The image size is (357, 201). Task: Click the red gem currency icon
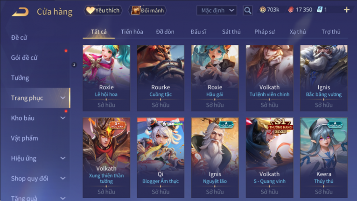tap(291, 9)
